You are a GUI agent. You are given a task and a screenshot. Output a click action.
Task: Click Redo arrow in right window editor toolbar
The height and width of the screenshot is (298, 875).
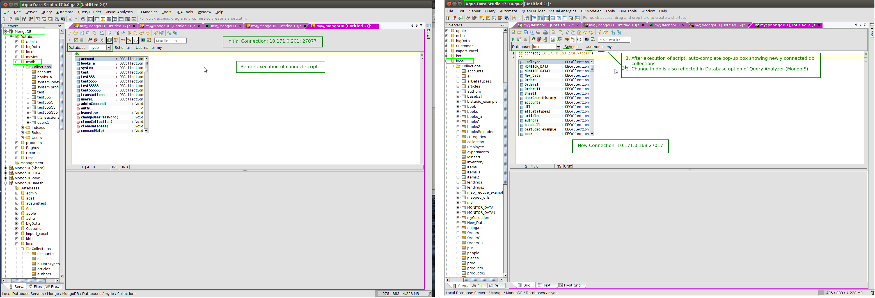[x=591, y=33]
